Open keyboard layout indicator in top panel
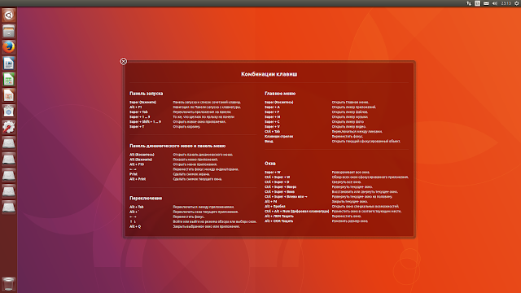521x293 pixels. (x=478, y=3)
